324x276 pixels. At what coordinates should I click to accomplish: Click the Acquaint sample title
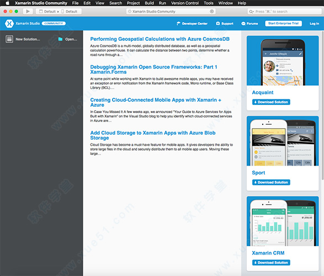pyautogui.click(x=263, y=92)
